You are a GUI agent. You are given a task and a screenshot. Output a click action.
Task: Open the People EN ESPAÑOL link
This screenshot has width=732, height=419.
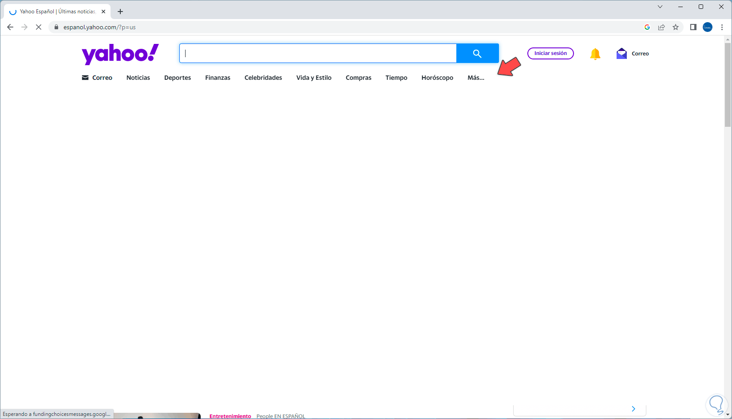(x=281, y=416)
